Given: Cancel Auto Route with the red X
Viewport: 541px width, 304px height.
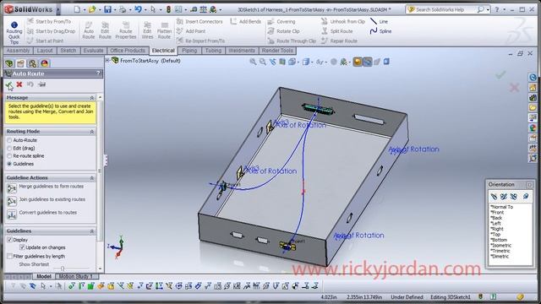Looking at the screenshot, I should click(x=19, y=84).
